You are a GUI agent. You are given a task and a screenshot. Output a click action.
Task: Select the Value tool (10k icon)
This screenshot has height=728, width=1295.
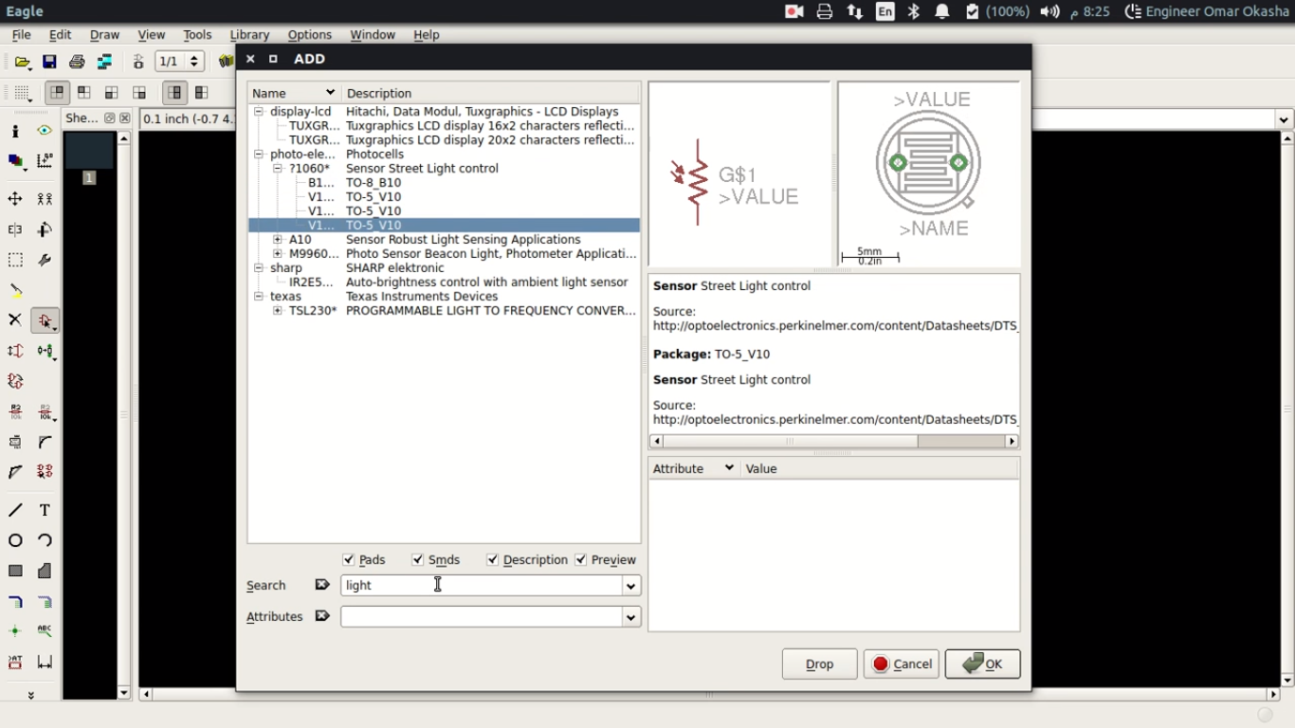click(x=45, y=411)
